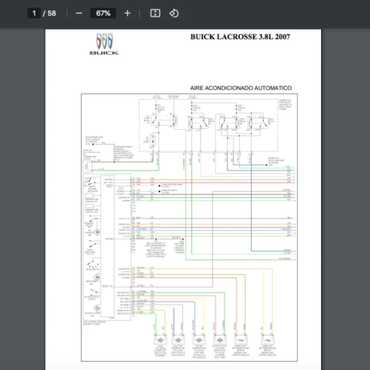The height and width of the screenshot is (370, 370).
Task: Select the current page number field
Action: click(35, 13)
